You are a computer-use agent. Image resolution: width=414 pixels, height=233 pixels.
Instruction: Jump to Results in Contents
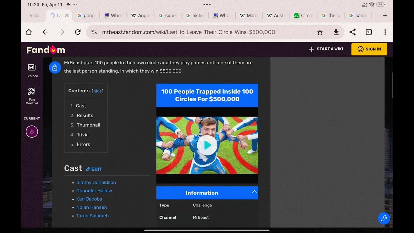coord(85,116)
